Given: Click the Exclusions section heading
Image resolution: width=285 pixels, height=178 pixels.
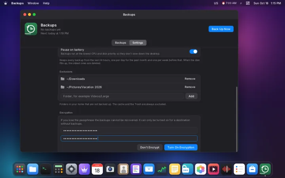Looking at the screenshot, I should (x=66, y=72).
